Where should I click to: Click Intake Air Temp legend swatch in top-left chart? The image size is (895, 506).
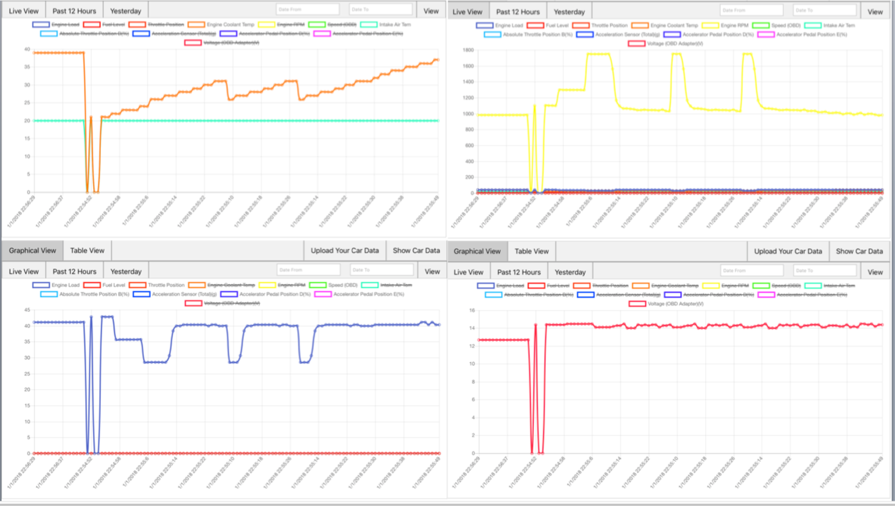tap(369, 24)
